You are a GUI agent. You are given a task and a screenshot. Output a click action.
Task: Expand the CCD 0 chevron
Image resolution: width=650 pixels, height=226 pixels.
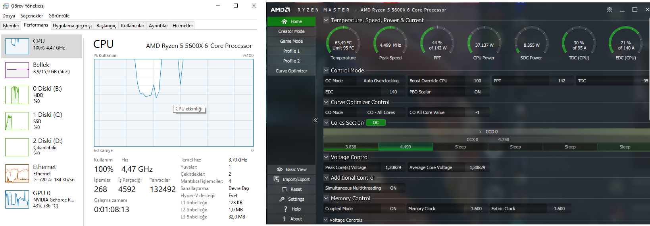point(480,132)
